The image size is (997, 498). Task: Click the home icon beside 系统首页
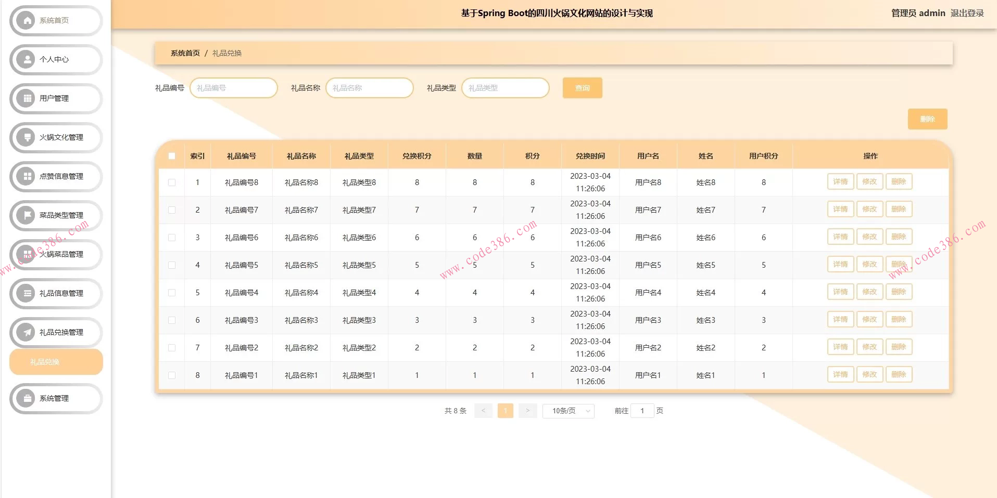[x=26, y=21]
